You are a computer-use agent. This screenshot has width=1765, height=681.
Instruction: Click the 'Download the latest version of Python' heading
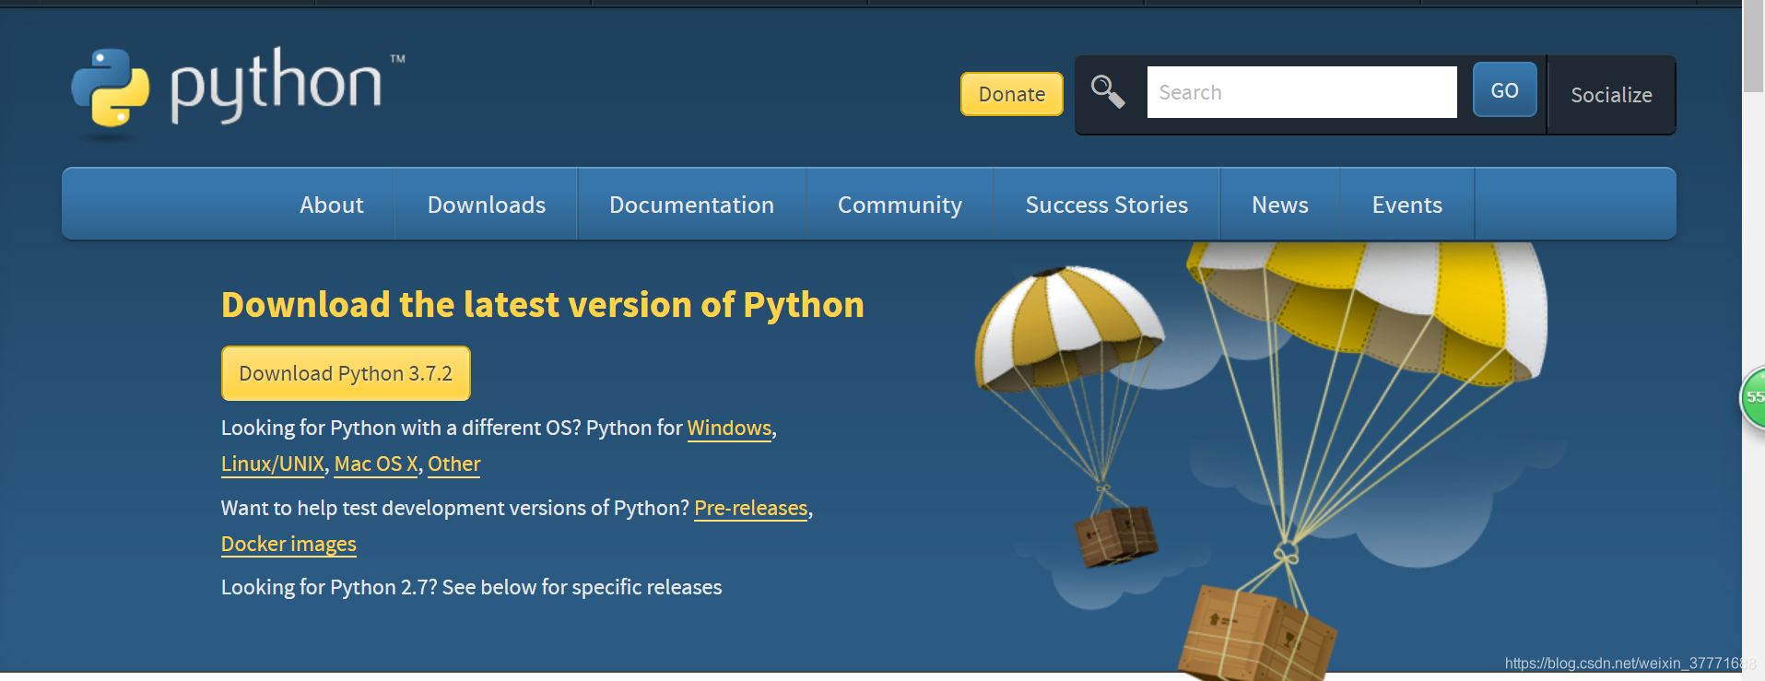coord(543,305)
